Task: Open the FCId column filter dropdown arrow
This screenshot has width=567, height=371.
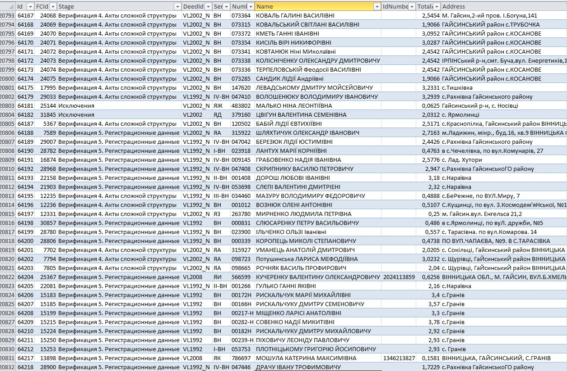Action: click(x=53, y=7)
